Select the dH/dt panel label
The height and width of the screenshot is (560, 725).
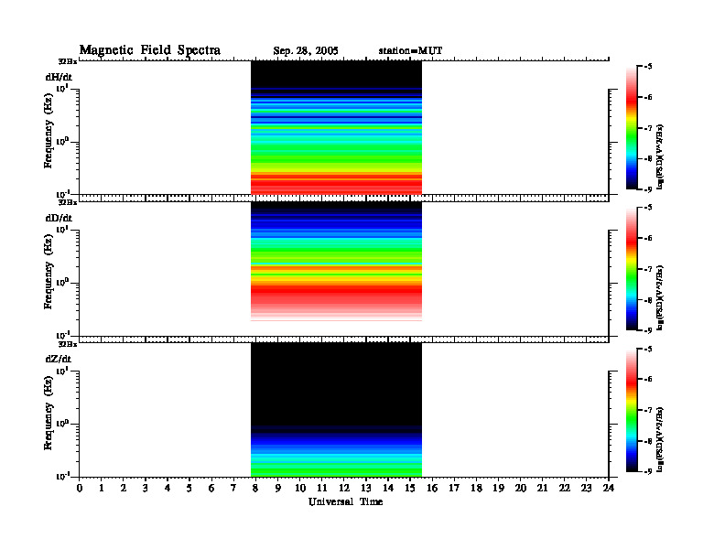pyautogui.click(x=59, y=77)
